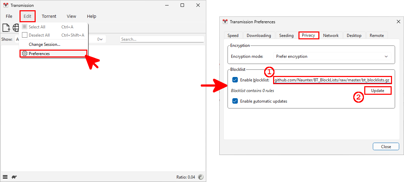Close the Transmission main window
The image size is (404, 182).
[198, 5]
